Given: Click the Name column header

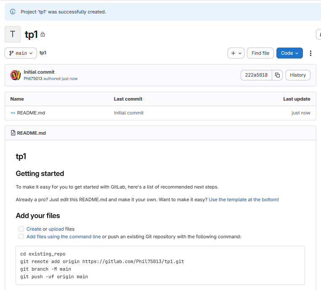Looking at the screenshot, I should tap(17, 99).
